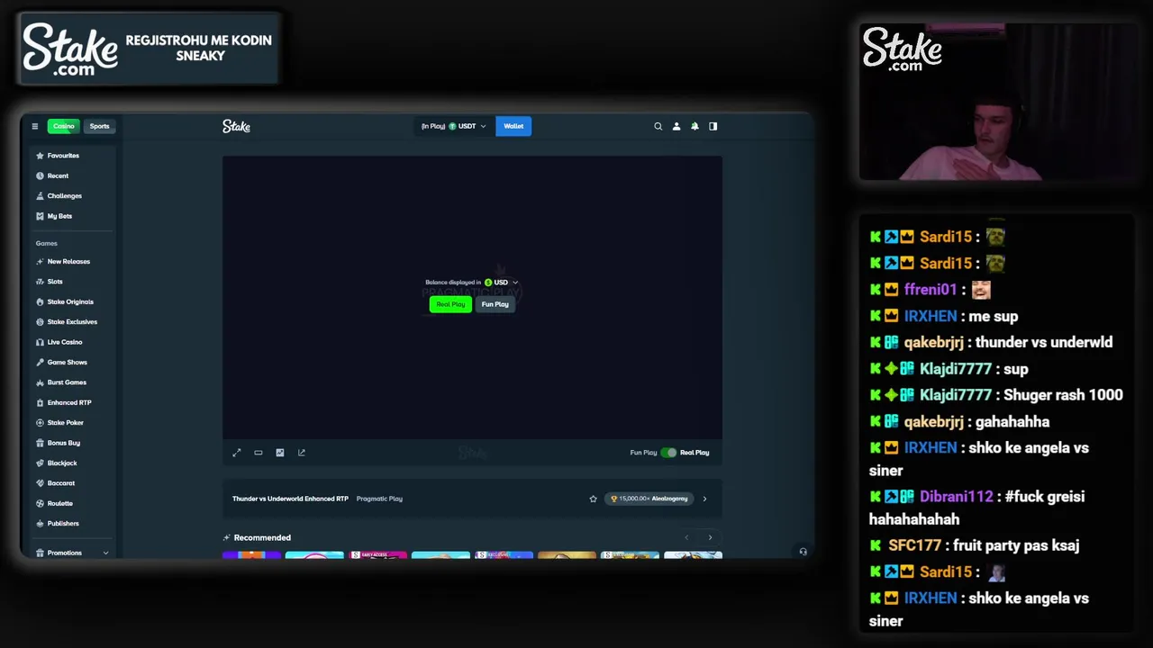Enter fullscreen mode for the game

237,453
